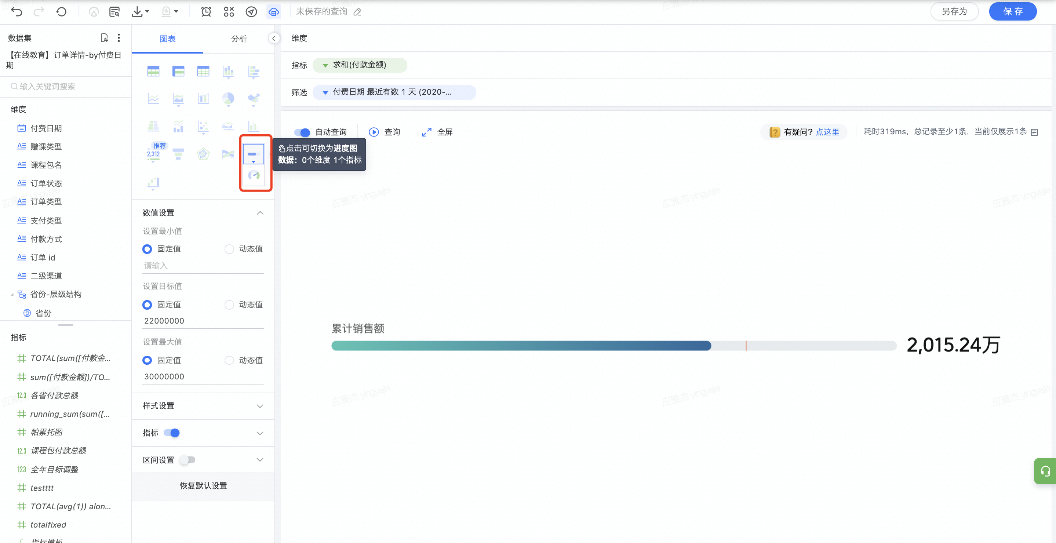Click the 另存为 button
Image resolution: width=1056 pixels, height=543 pixels.
click(x=954, y=11)
